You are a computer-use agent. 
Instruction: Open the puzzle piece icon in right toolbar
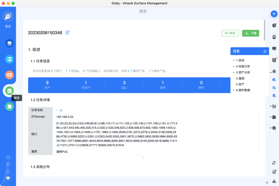pyautogui.click(x=274, y=117)
